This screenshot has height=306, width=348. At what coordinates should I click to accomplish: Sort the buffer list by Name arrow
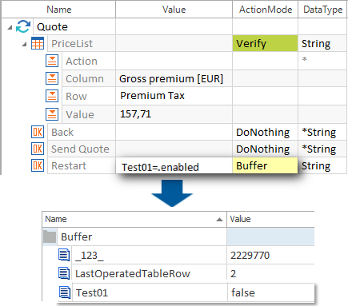(219, 220)
